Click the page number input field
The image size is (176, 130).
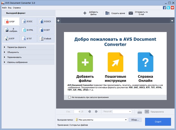tap(77, 112)
